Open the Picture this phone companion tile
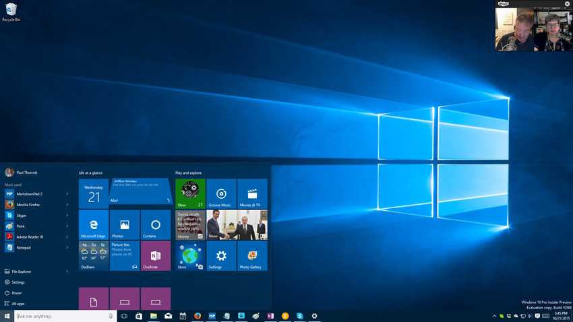The height and width of the screenshot is (322, 573). click(x=125, y=255)
